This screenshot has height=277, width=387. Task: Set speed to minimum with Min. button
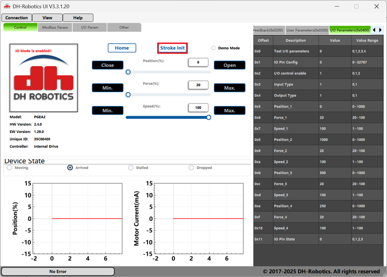[x=108, y=111]
